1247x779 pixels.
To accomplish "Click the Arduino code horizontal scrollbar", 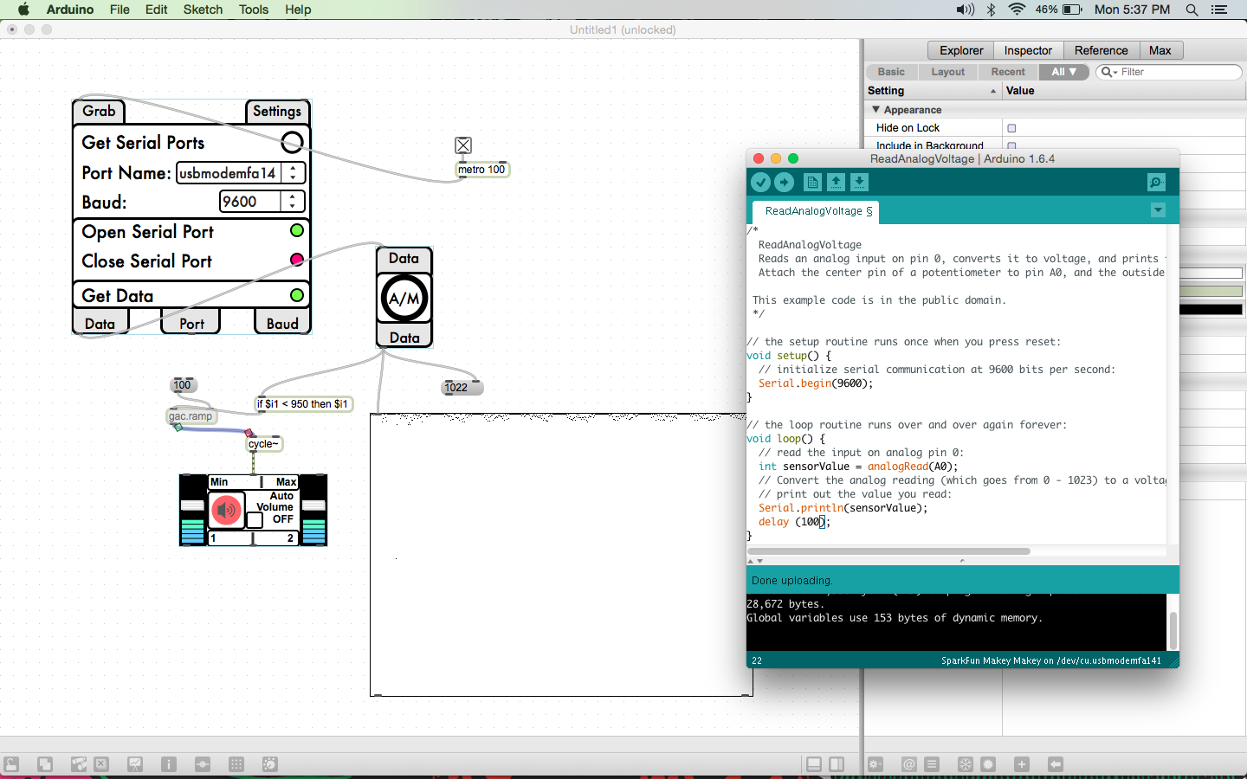I will pyautogui.click(x=888, y=551).
